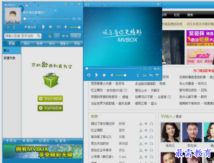Open song link 无心伤害谁 - 张可儿

point(193,84)
